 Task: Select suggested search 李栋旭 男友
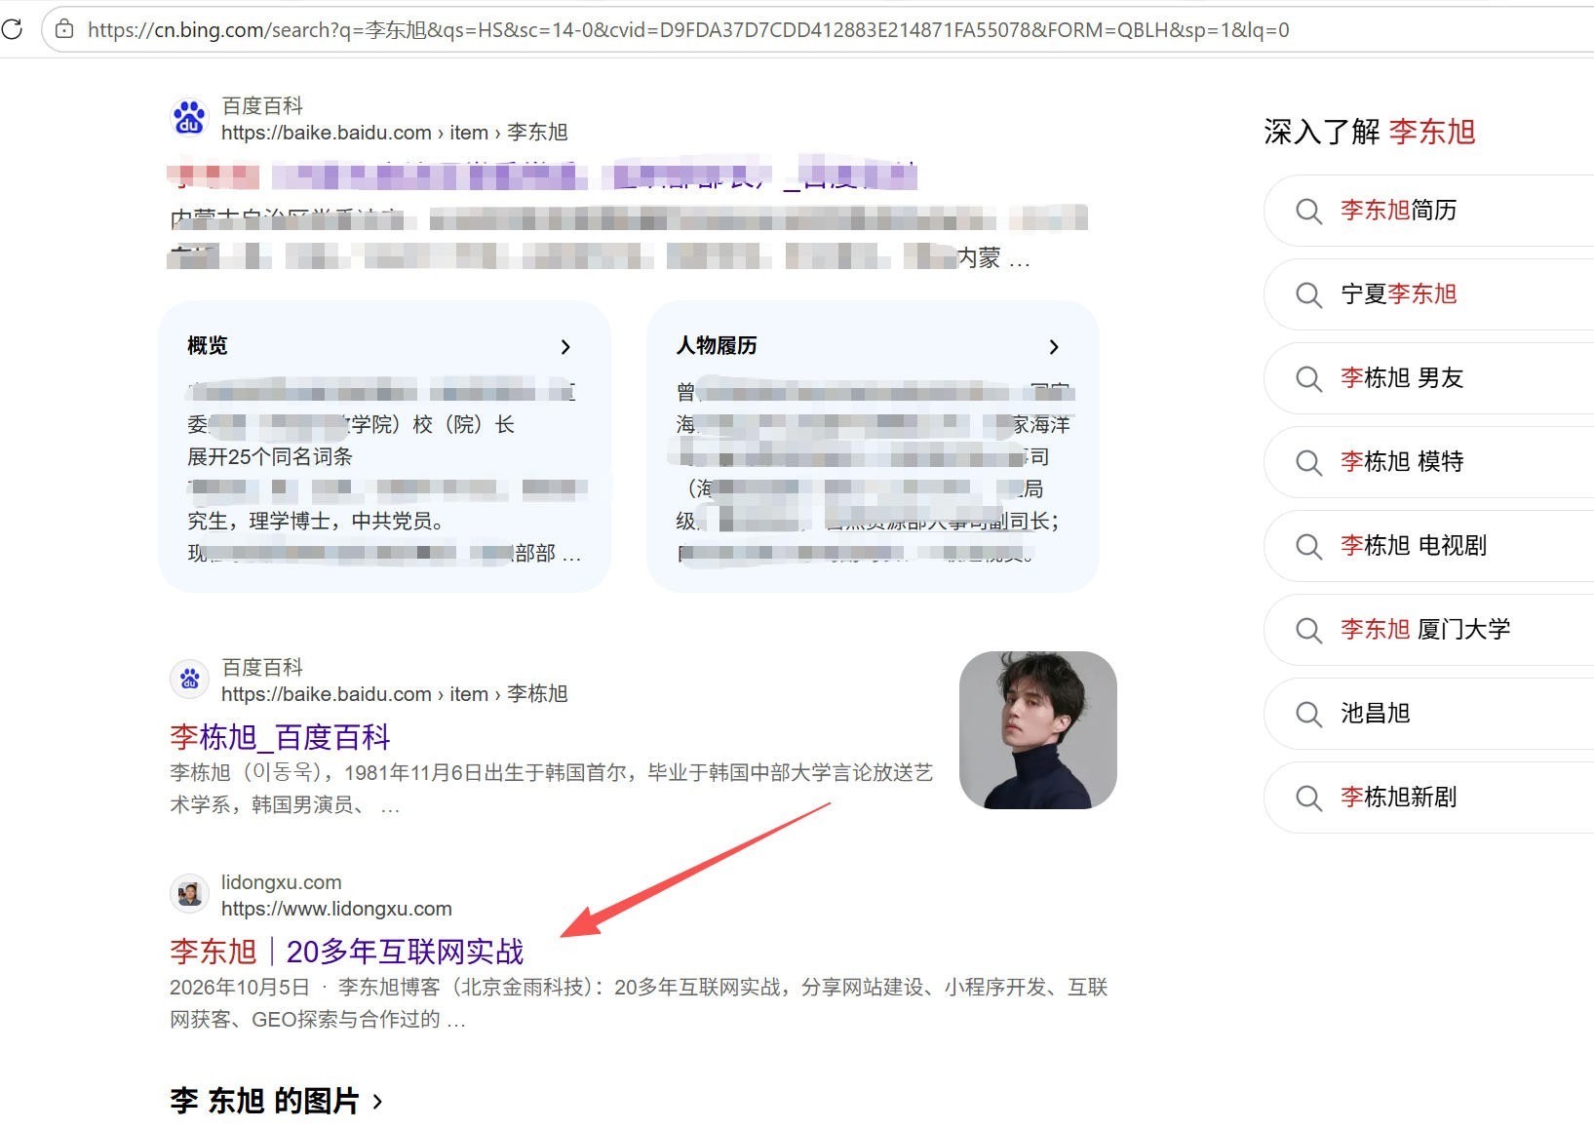coord(1402,377)
